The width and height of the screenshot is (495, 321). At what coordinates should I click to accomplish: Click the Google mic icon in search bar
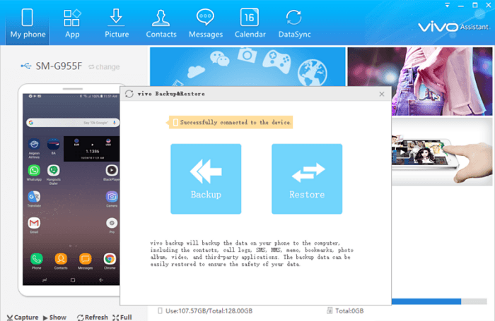115,123
